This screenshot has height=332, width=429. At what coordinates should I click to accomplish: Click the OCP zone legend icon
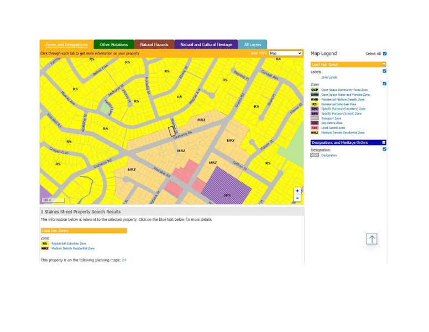(315, 90)
